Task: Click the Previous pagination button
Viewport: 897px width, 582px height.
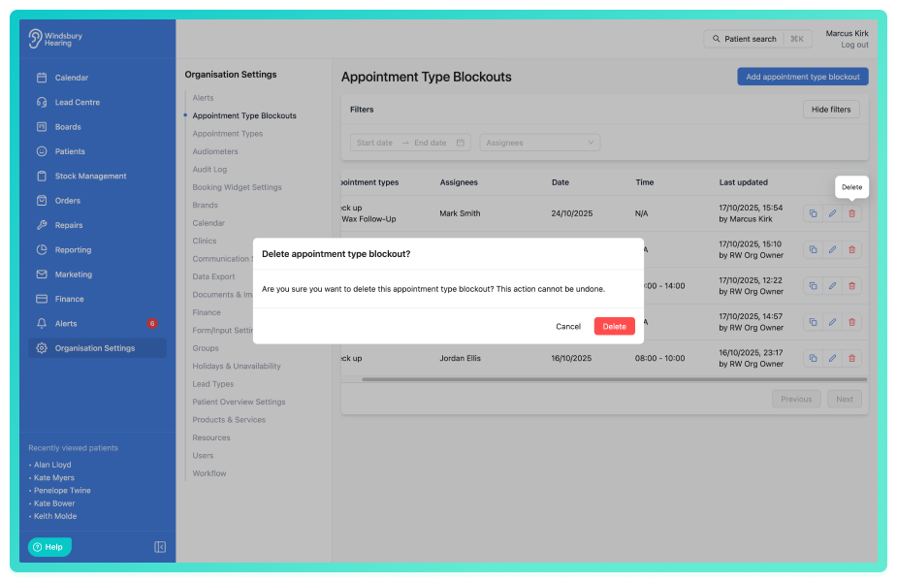Action: click(796, 399)
